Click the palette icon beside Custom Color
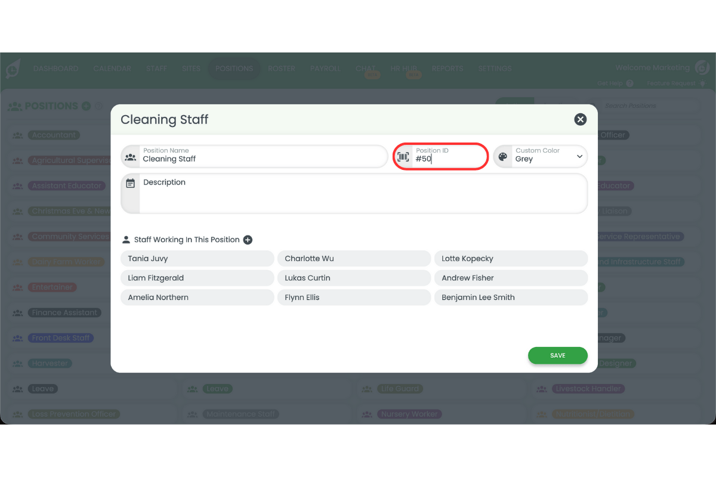The height and width of the screenshot is (477, 716). point(503,156)
